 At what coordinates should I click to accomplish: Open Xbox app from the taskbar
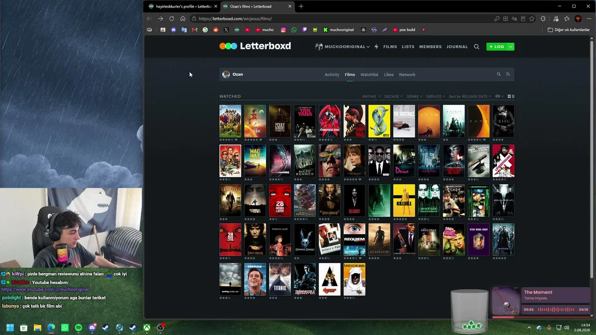[x=147, y=328]
